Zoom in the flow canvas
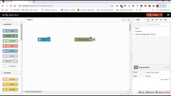The image size is (171, 96). [129, 94]
